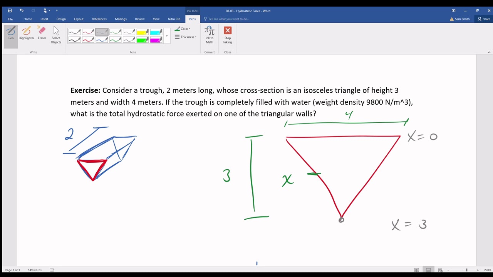Viewport: 493px width, 277px height.
Task: Click the zoom slider handle
Action: tap(467, 270)
